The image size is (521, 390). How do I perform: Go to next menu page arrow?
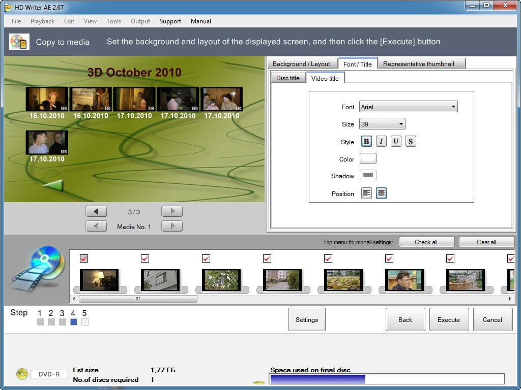point(172,211)
